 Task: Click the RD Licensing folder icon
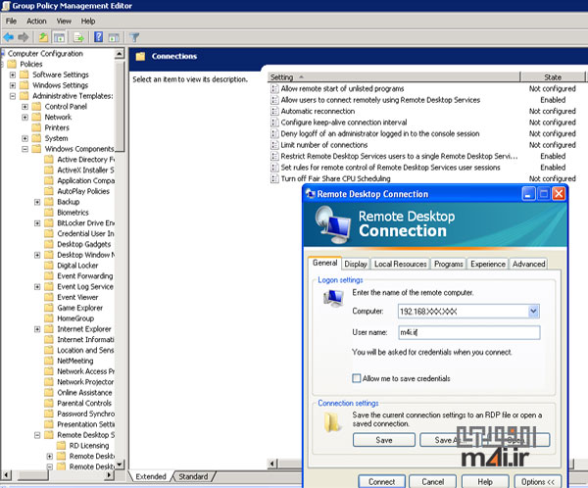pyautogui.click(x=61, y=445)
